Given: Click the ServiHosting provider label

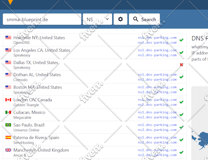Looking at the screenshot, I should pos(24,143).
